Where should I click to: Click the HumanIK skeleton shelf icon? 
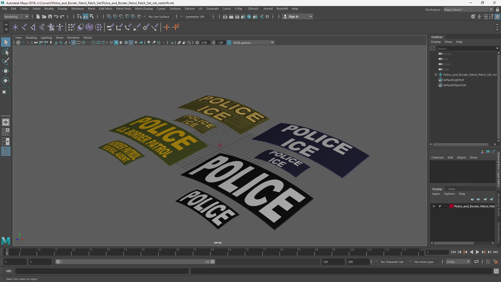60,27
